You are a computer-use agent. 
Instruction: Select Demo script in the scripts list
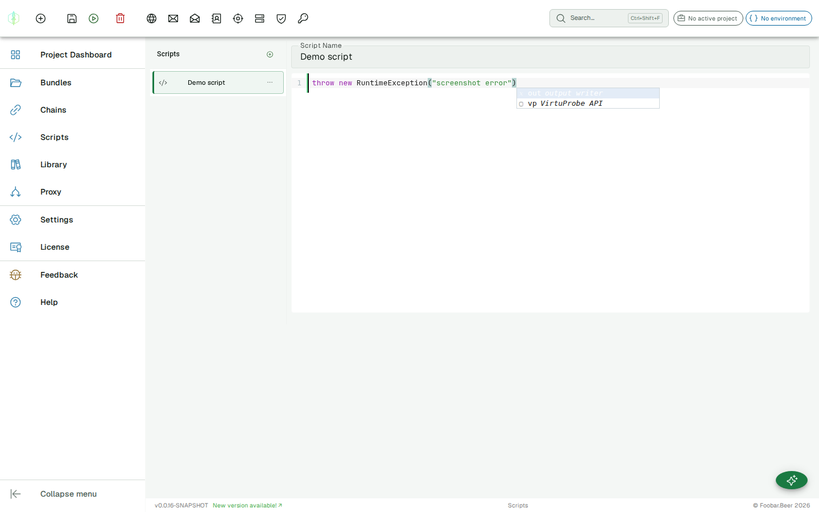(218, 82)
